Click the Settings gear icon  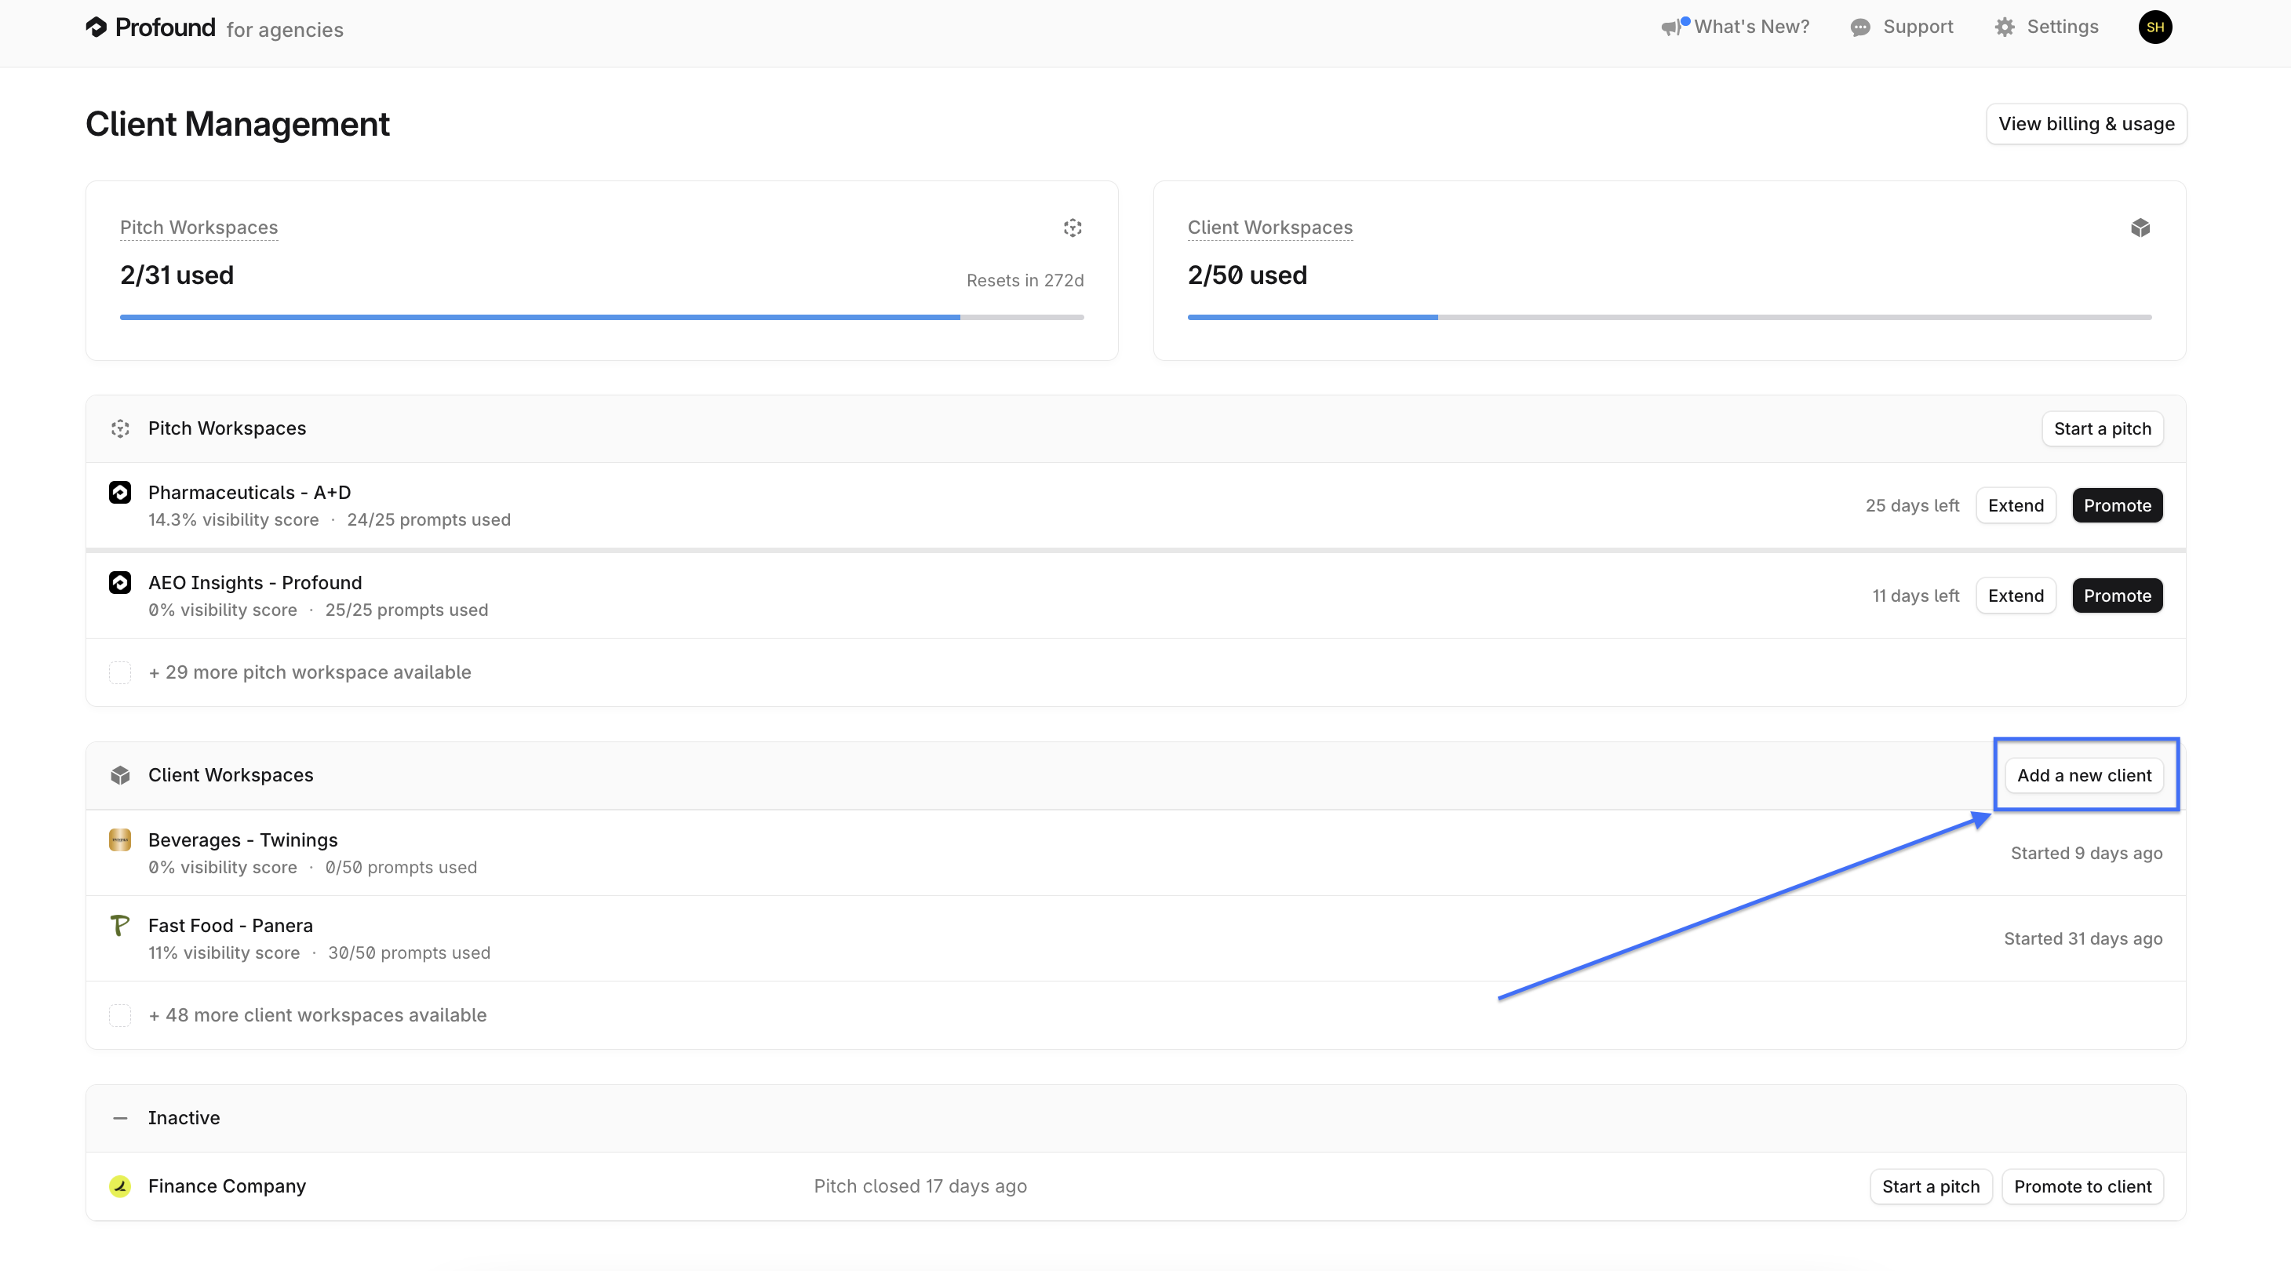(2005, 27)
